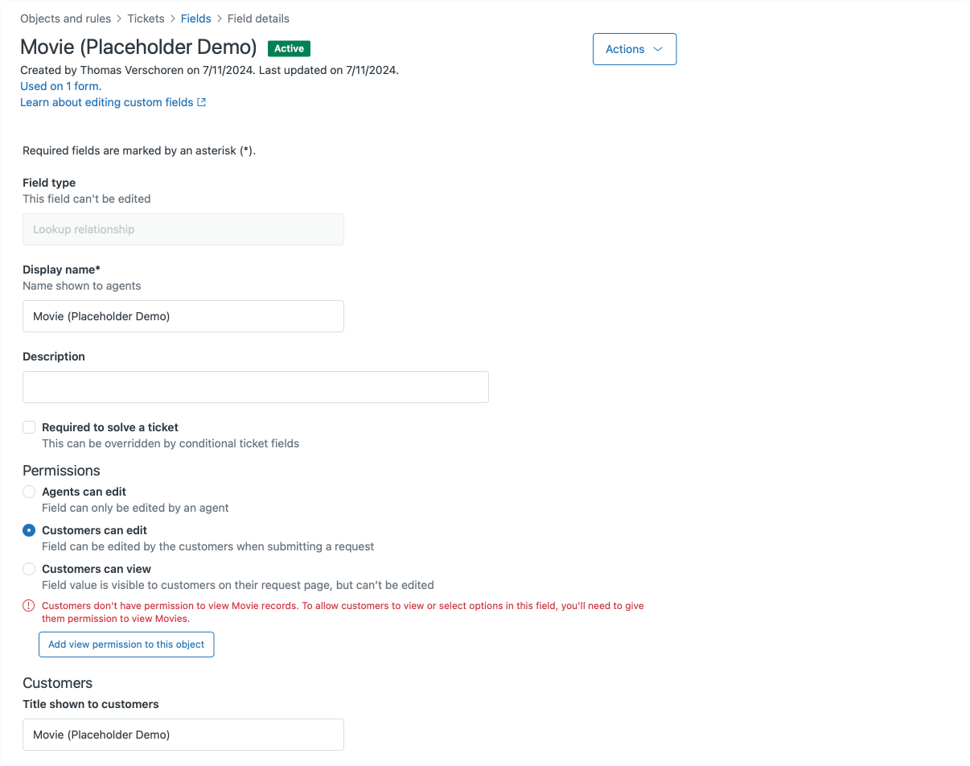Screen dimensions: 970x766
Task: Click the Title shown to customers field
Action: click(183, 735)
